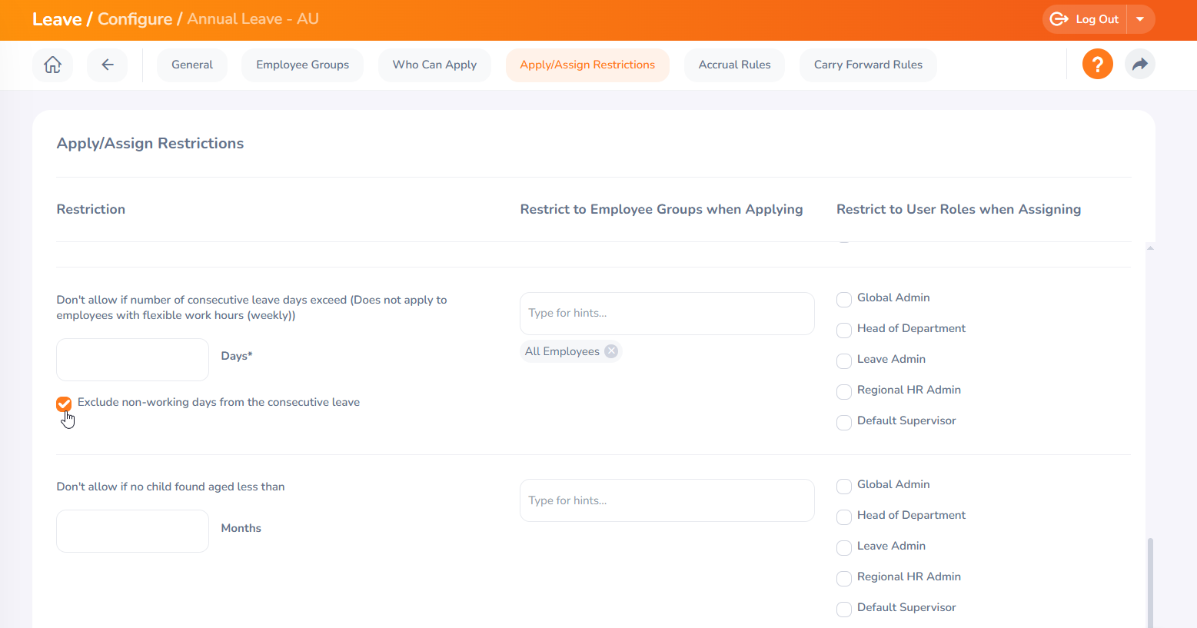This screenshot has height=628, width=1197.
Task: Open the dropdown arrow next to Log Out
Action: tap(1140, 20)
